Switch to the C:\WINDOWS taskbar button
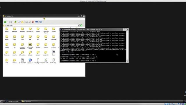The width and height of the screenshot is (186, 105). (x=30, y=101)
